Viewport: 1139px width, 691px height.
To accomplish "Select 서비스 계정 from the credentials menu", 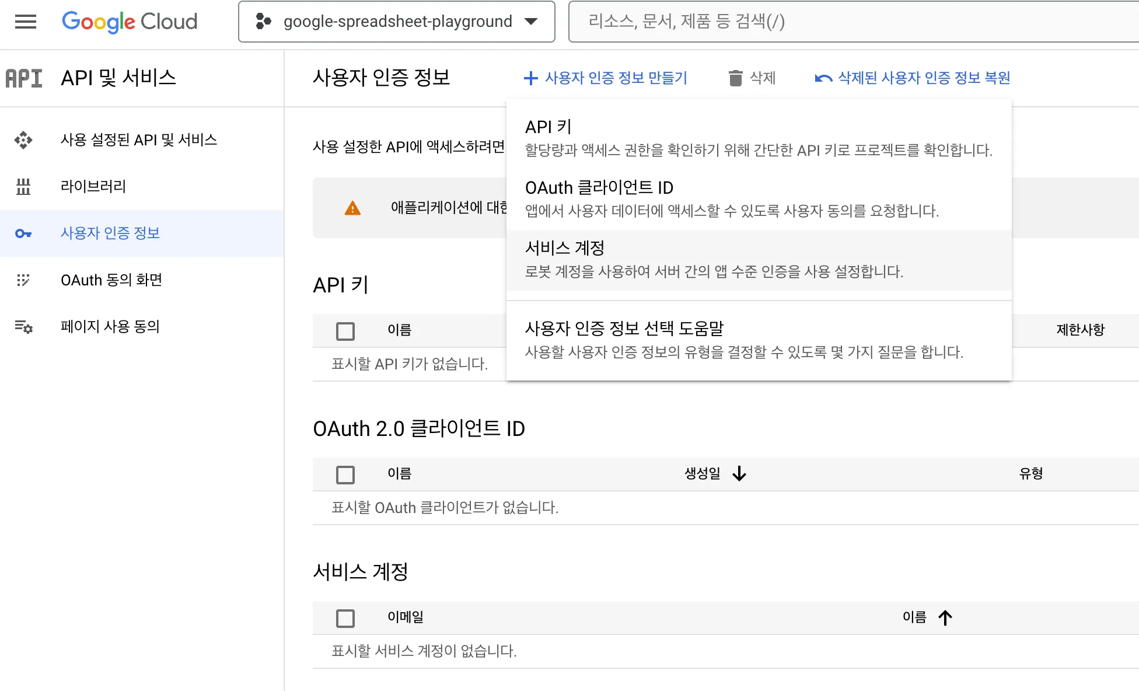I will [564, 247].
